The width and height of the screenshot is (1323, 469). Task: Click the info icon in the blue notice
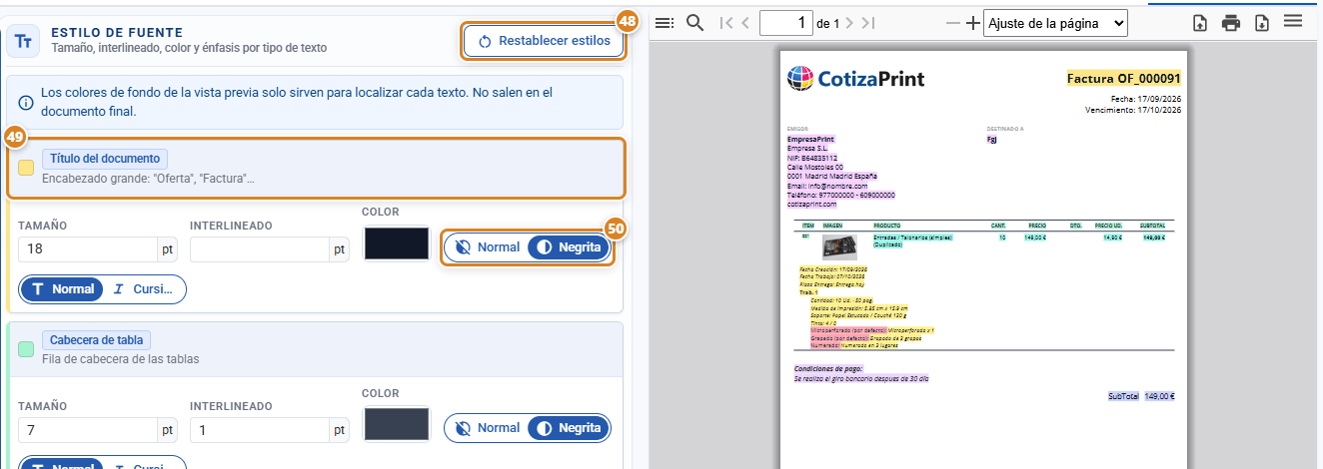(26, 101)
